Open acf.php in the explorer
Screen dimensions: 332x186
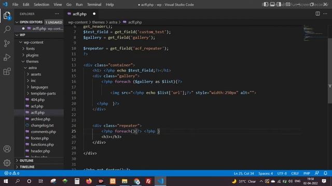(x=37, y=106)
